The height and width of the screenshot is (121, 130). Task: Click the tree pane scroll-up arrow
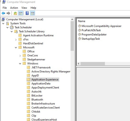pos(72,19)
